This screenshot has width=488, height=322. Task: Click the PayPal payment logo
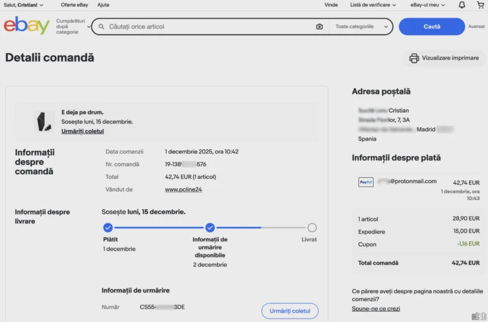(x=366, y=182)
